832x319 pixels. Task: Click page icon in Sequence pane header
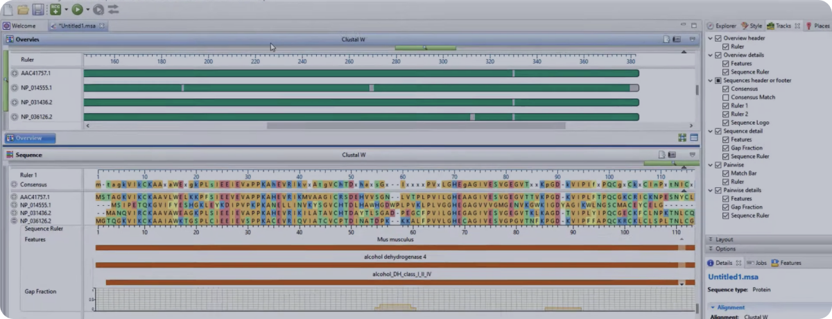pyautogui.click(x=662, y=155)
